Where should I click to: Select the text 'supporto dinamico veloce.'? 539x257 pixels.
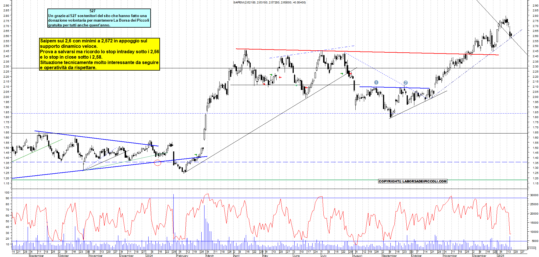tap(68, 46)
